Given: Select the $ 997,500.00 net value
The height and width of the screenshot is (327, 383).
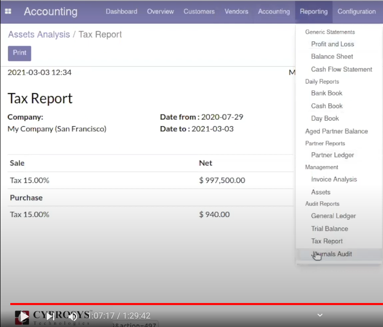Looking at the screenshot, I should coord(222,180).
